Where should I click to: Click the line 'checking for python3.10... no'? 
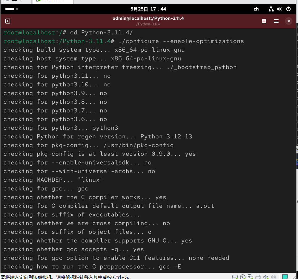(57, 85)
